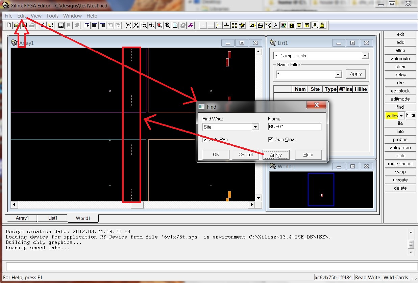Click the refresh view toolbar icon
This screenshot has width=418, height=283.
pyautogui.click(x=175, y=25)
